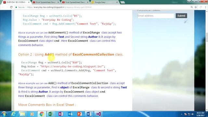Click the page vertical scrollbar thumb
208x117 pixels.
click(x=207, y=37)
